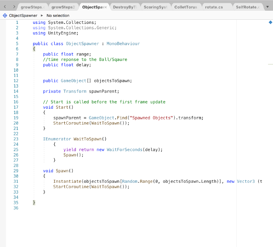Open the ObjectSpawner breadcrumb dropdown
This screenshot has width=273, height=247.
tap(23, 16)
